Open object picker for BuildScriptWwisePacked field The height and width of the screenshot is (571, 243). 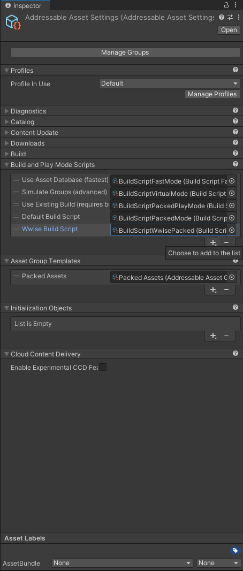232,230
